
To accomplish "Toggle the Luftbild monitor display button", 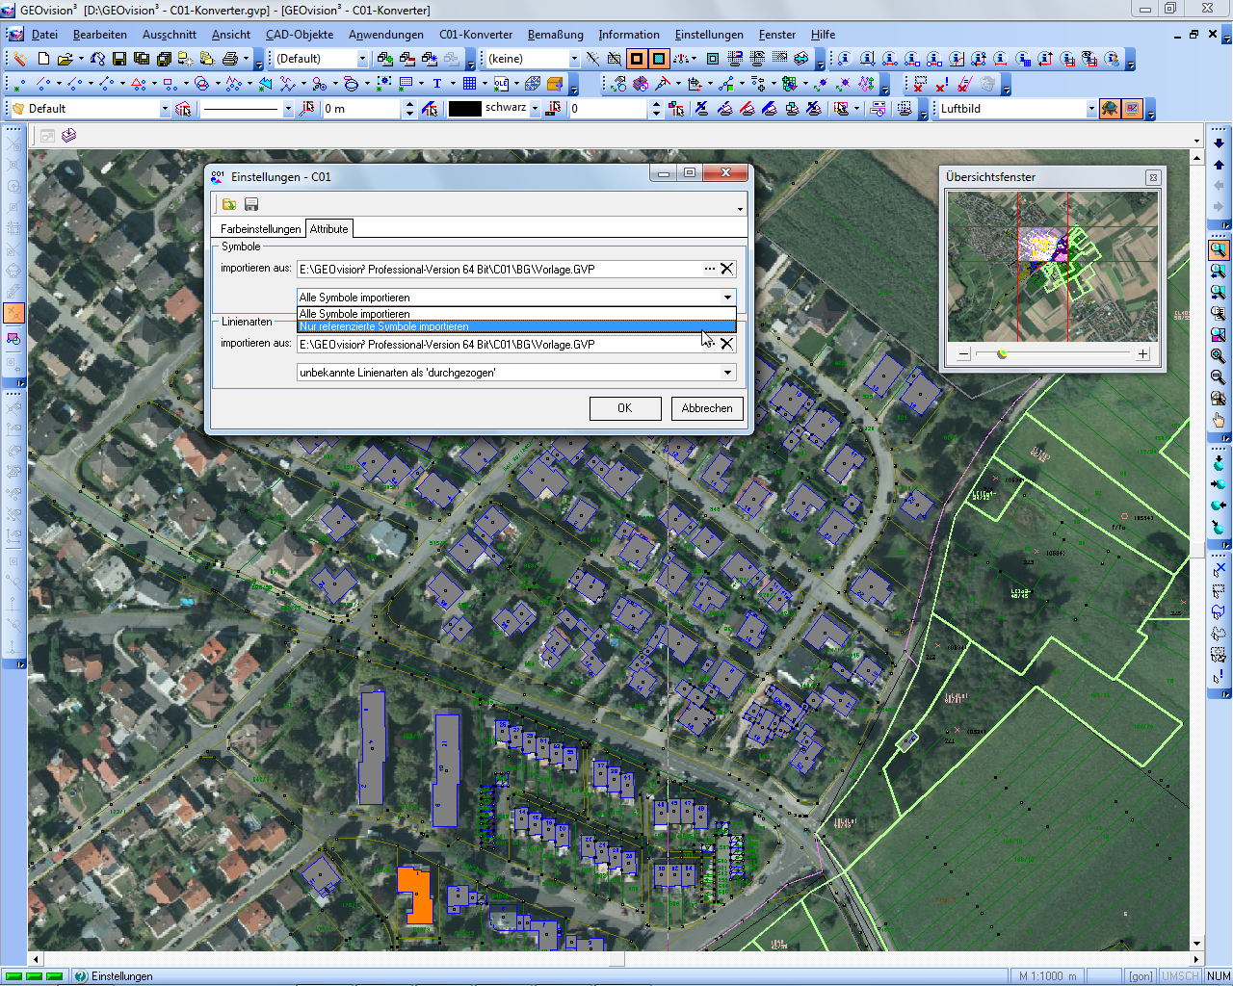I will [1132, 109].
